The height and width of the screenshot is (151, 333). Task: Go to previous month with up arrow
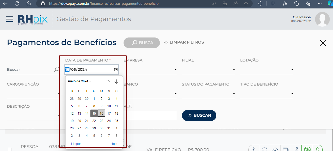(x=108, y=82)
